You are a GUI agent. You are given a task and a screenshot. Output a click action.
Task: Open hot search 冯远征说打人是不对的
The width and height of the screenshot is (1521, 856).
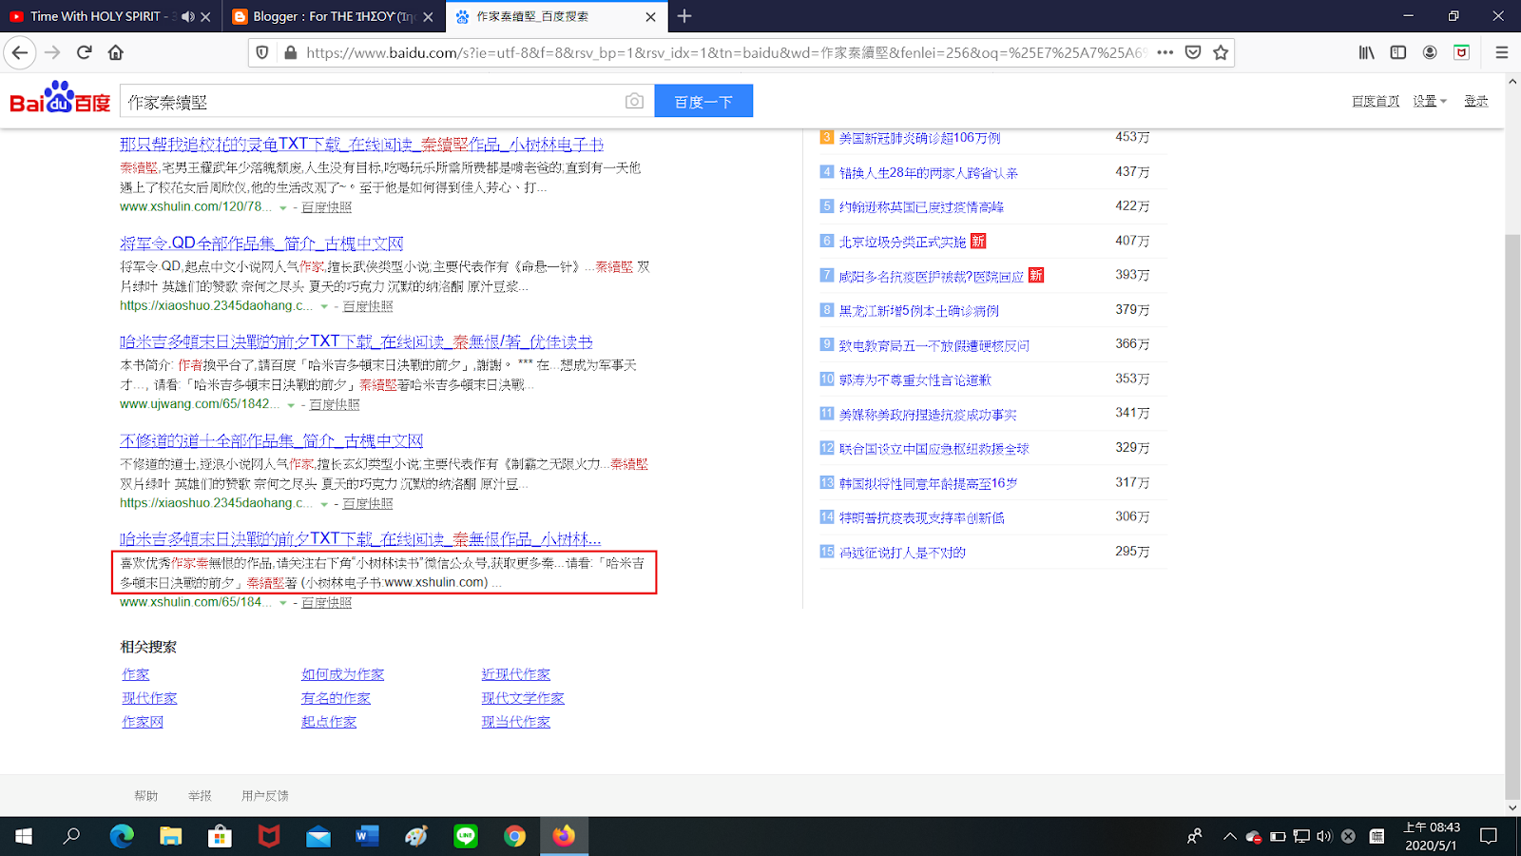point(902,553)
